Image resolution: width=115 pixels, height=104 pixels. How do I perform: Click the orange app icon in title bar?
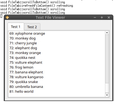[x=7, y=17]
